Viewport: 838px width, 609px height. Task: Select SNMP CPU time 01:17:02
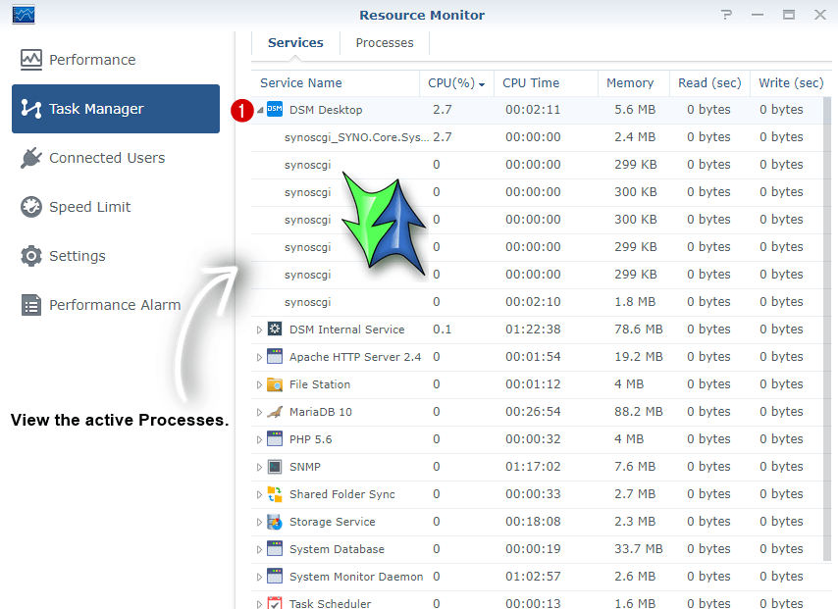[533, 467]
